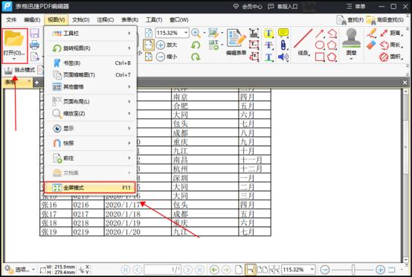Expand the 快照 submenu
412x277 pixels.
(x=91, y=143)
